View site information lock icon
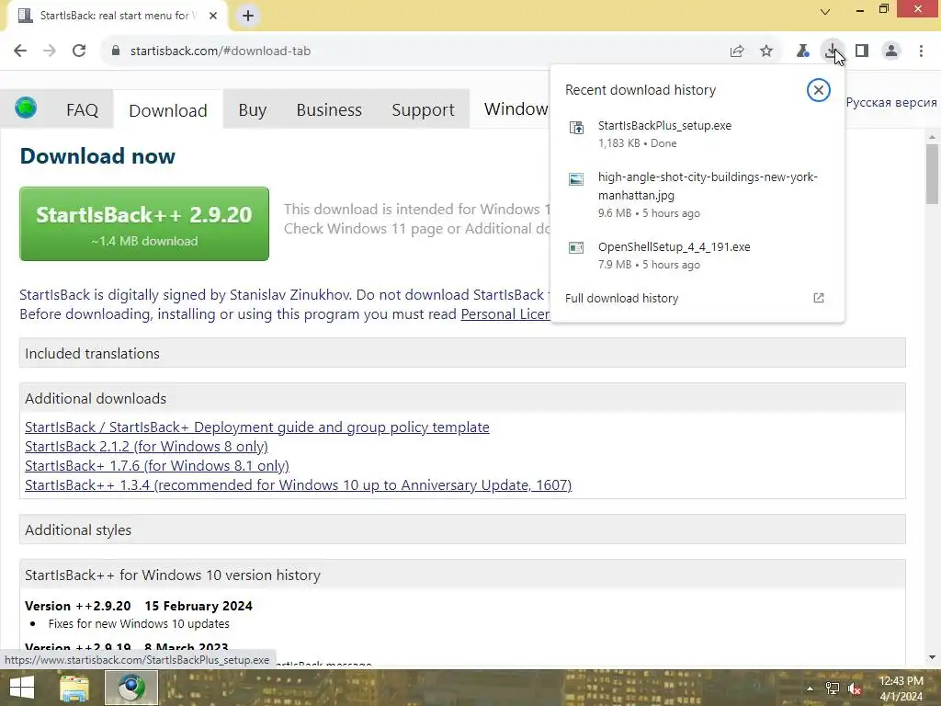 [116, 51]
